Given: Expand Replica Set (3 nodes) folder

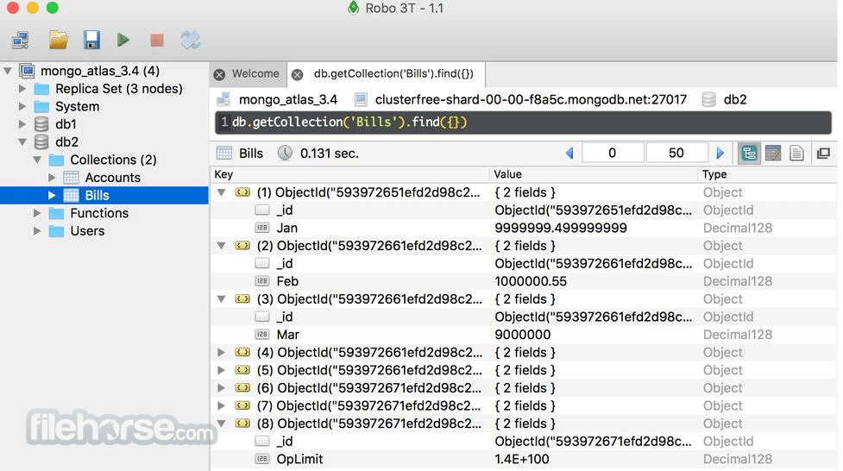Looking at the screenshot, I should click(22, 88).
